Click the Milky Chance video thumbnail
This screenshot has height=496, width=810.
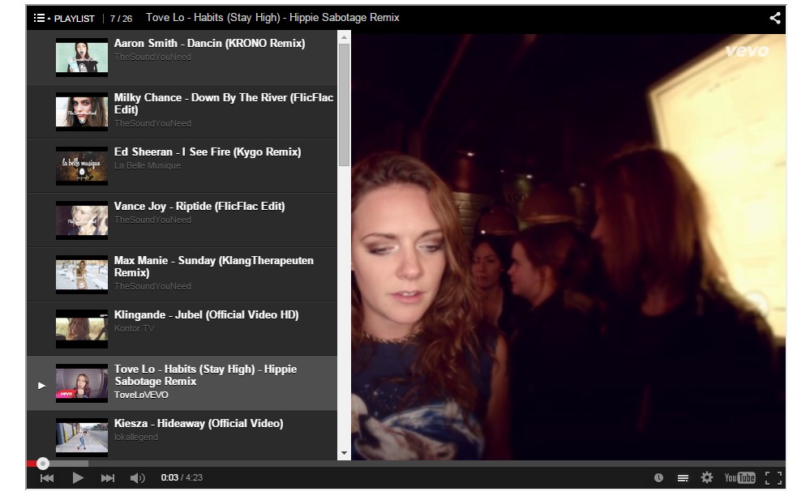click(x=82, y=112)
